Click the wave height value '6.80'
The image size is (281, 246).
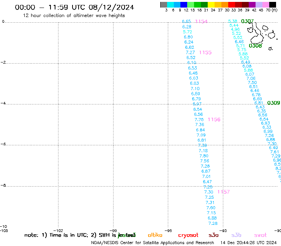click(188, 37)
